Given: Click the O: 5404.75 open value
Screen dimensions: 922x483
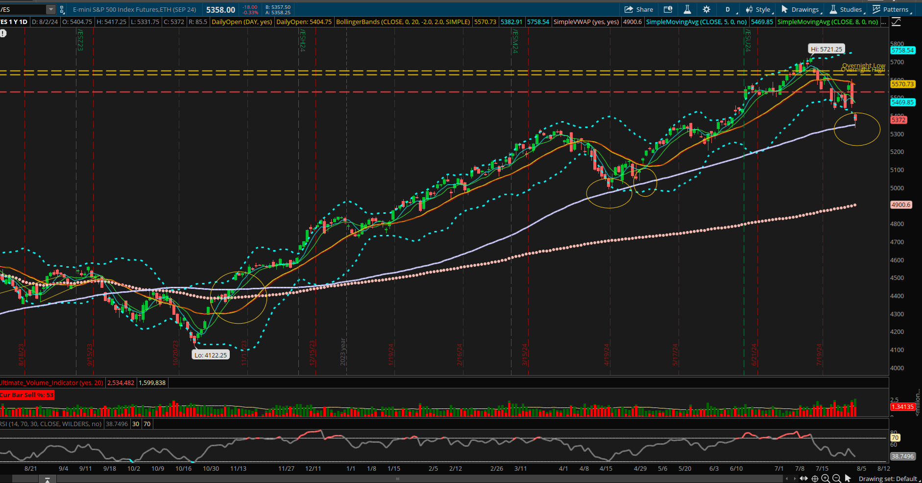Looking at the screenshot, I should pyautogui.click(x=77, y=22).
